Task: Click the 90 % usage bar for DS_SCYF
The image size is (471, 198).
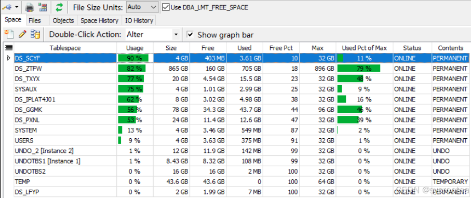Action: click(x=133, y=58)
